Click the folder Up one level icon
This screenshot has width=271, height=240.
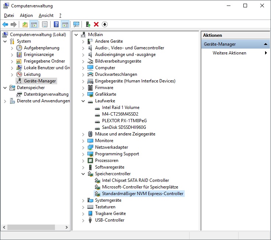(25, 25)
